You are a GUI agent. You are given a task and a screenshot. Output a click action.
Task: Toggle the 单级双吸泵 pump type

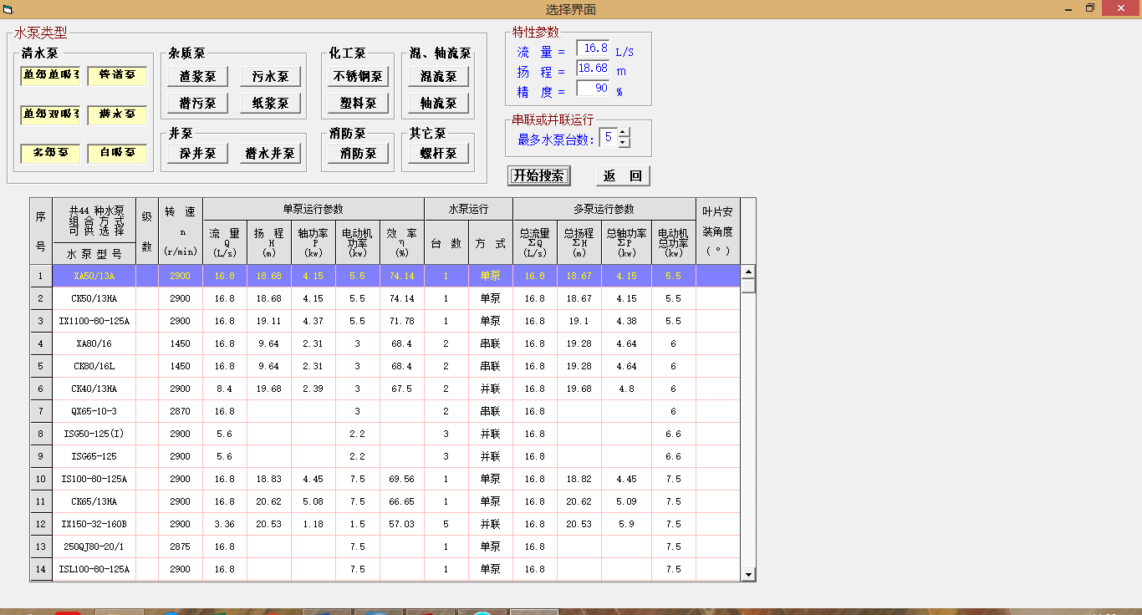coord(50,114)
